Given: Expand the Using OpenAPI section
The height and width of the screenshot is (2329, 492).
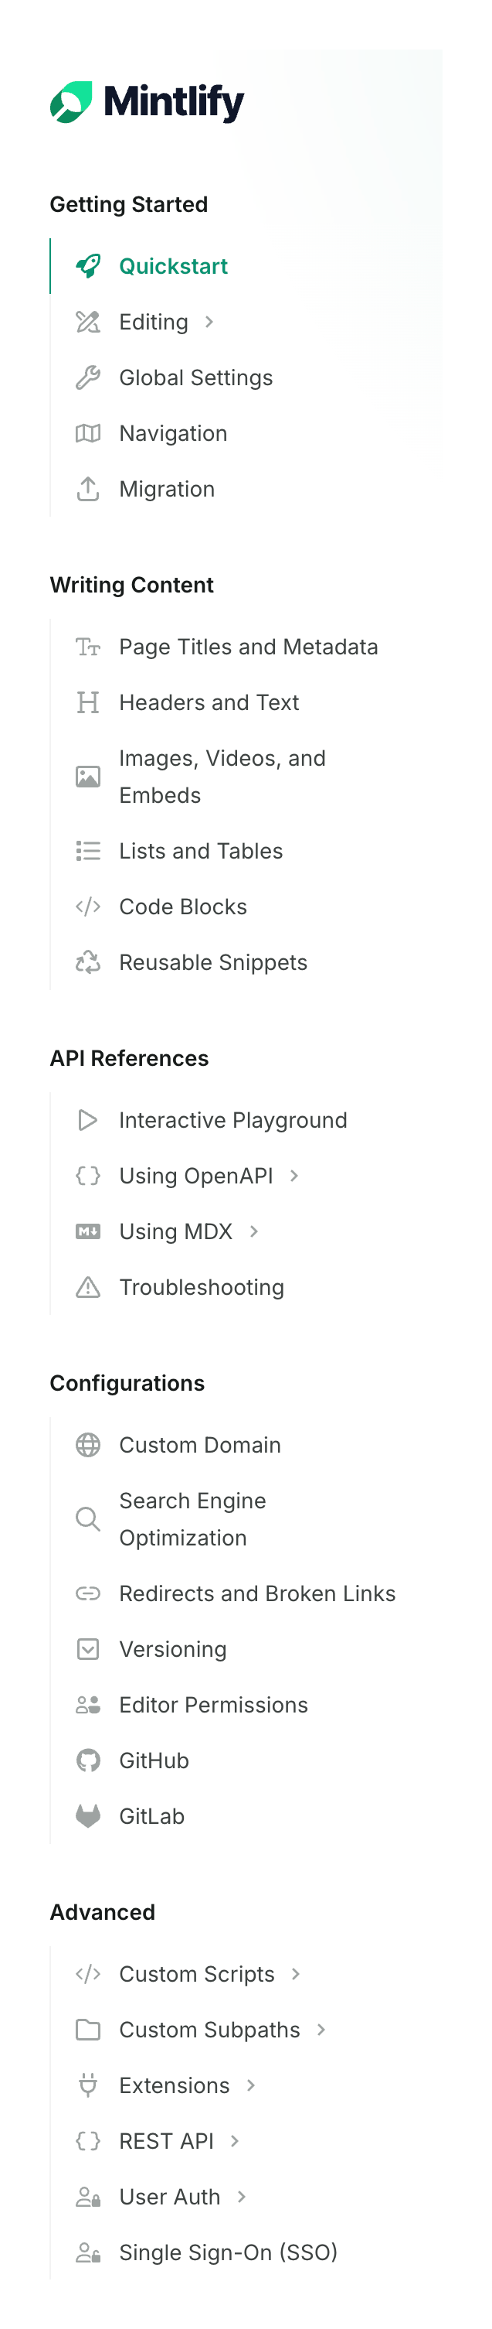Looking at the screenshot, I should (x=295, y=1176).
